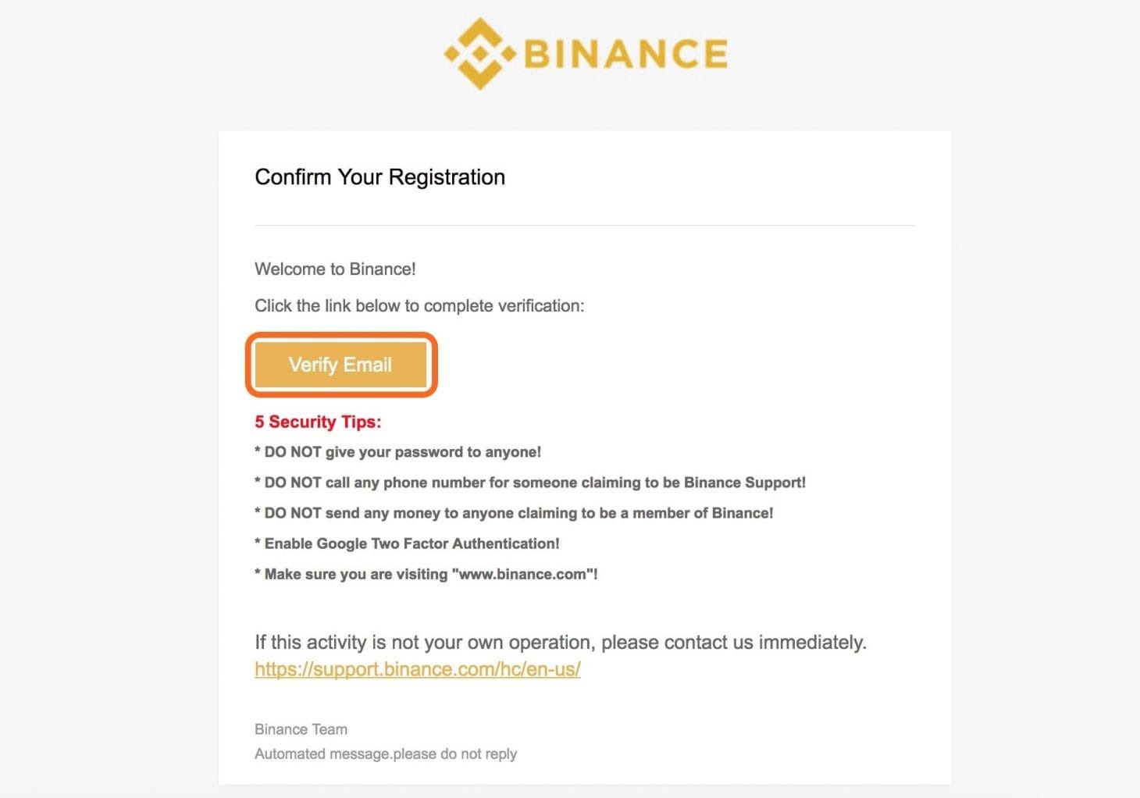Select the Confirm Your Registration heading
This screenshot has height=798, width=1140.
point(379,177)
